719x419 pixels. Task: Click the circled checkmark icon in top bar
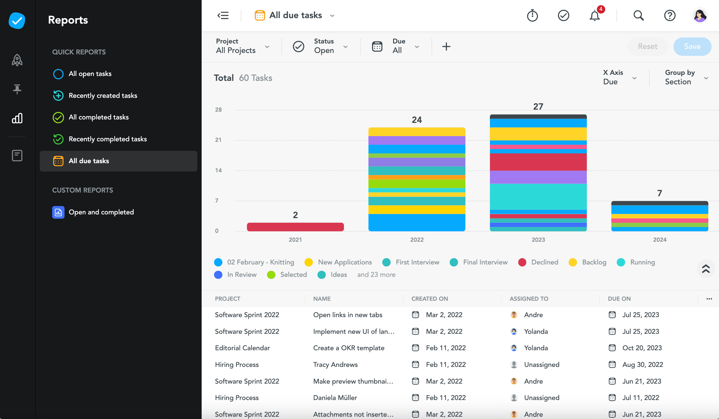tap(563, 16)
